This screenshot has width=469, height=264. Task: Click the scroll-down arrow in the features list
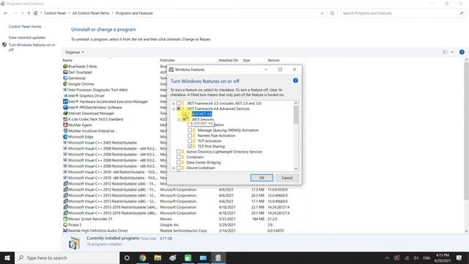(x=296, y=169)
